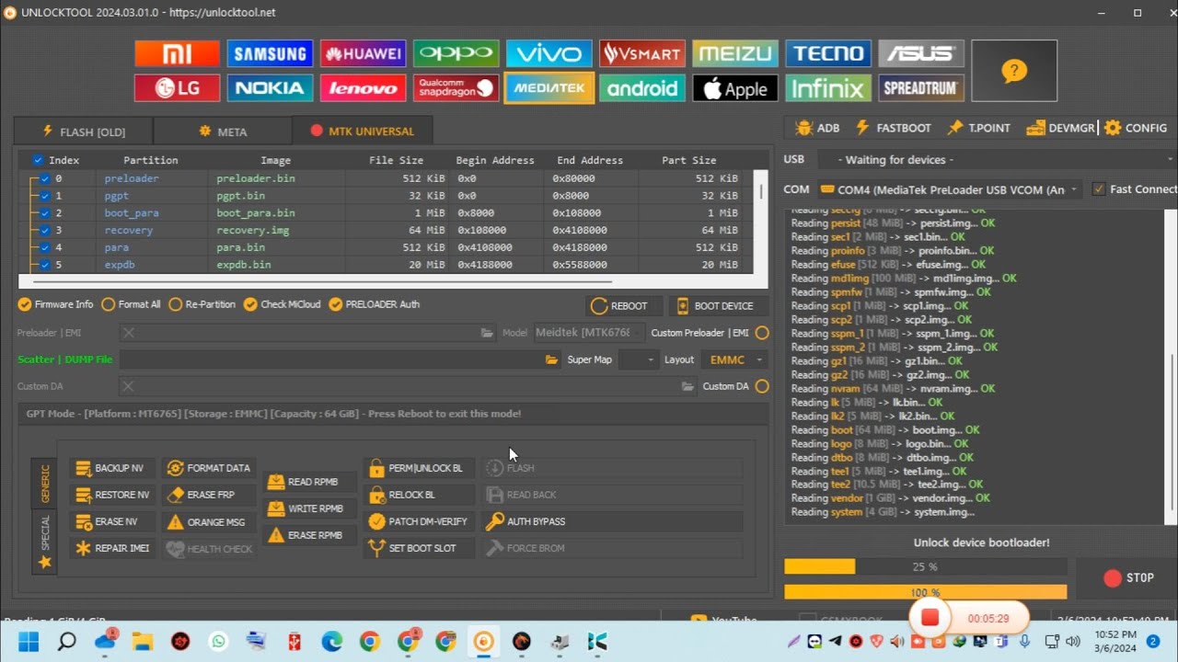
Task: Click the 25 % progress bar
Action: point(925,566)
